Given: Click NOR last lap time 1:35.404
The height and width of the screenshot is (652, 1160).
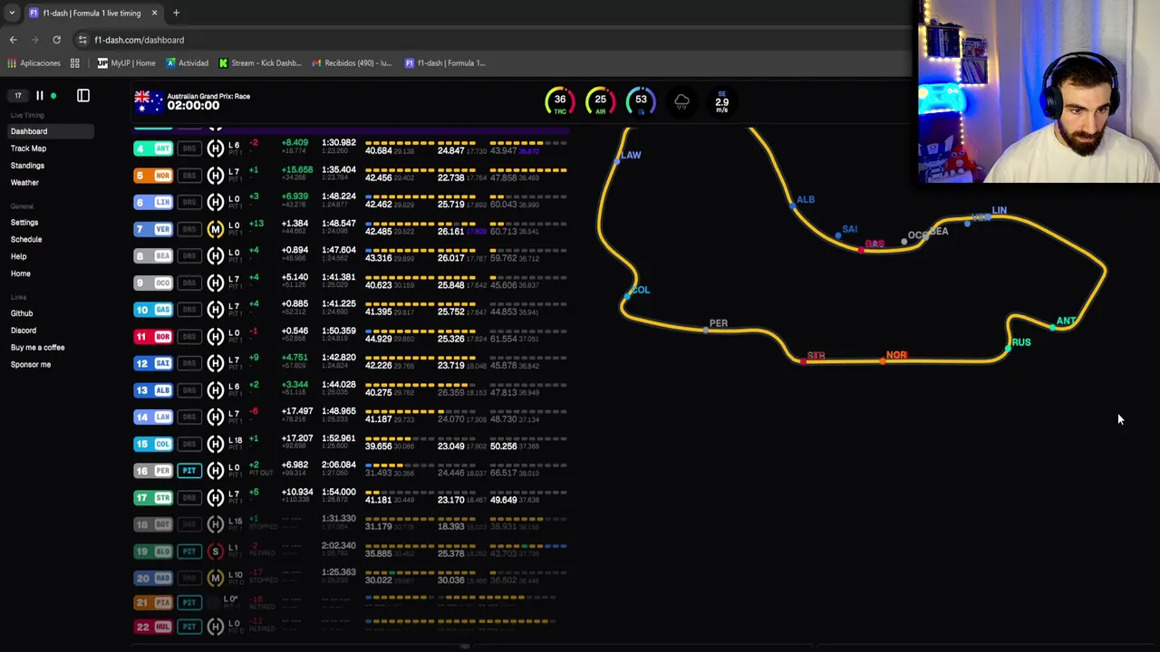Looking at the screenshot, I should [x=338, y=170].
